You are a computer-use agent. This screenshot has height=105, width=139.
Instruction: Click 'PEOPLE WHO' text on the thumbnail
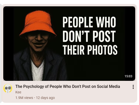[89, 22]
